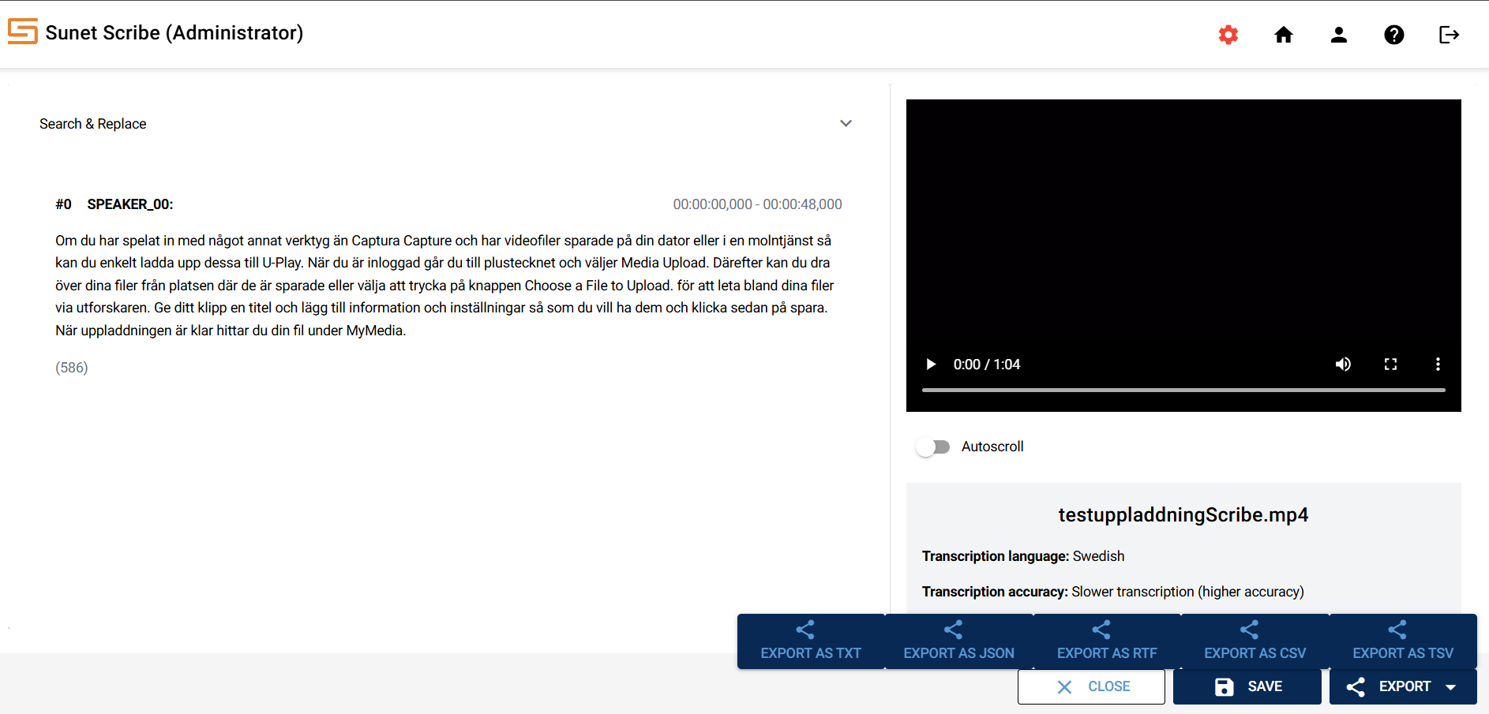This screenshot has width=1489, height=714.
Task: Click the Sunet Scribe logo
Action: point(23,32)
